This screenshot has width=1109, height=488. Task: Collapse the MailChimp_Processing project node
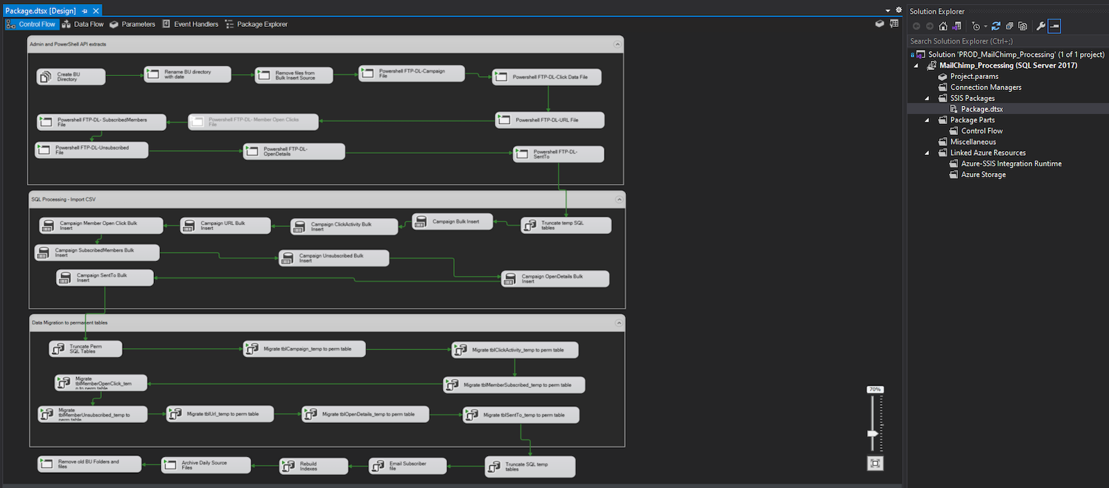(916, 66)
